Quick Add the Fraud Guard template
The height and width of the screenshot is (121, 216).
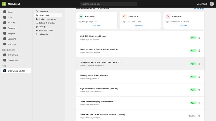click(184, 26)
